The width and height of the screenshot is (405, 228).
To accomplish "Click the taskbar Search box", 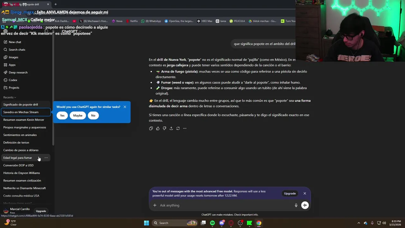I will pos(175,223).
